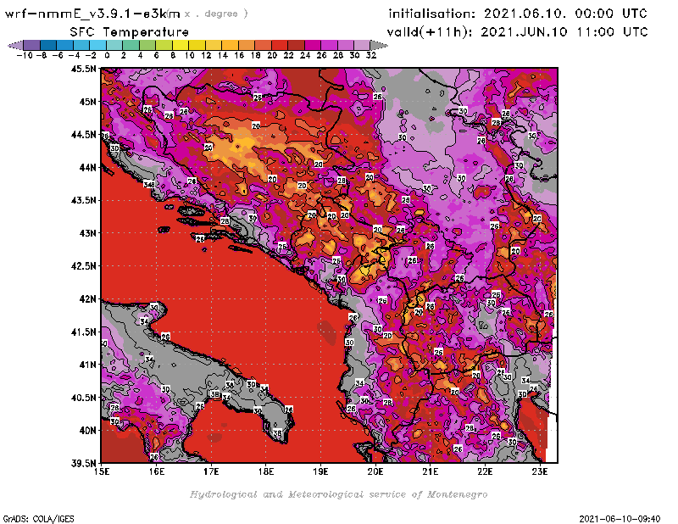
Task: Select the -6 to -4 blue legend swatch
Action: [x=65, y=45]
